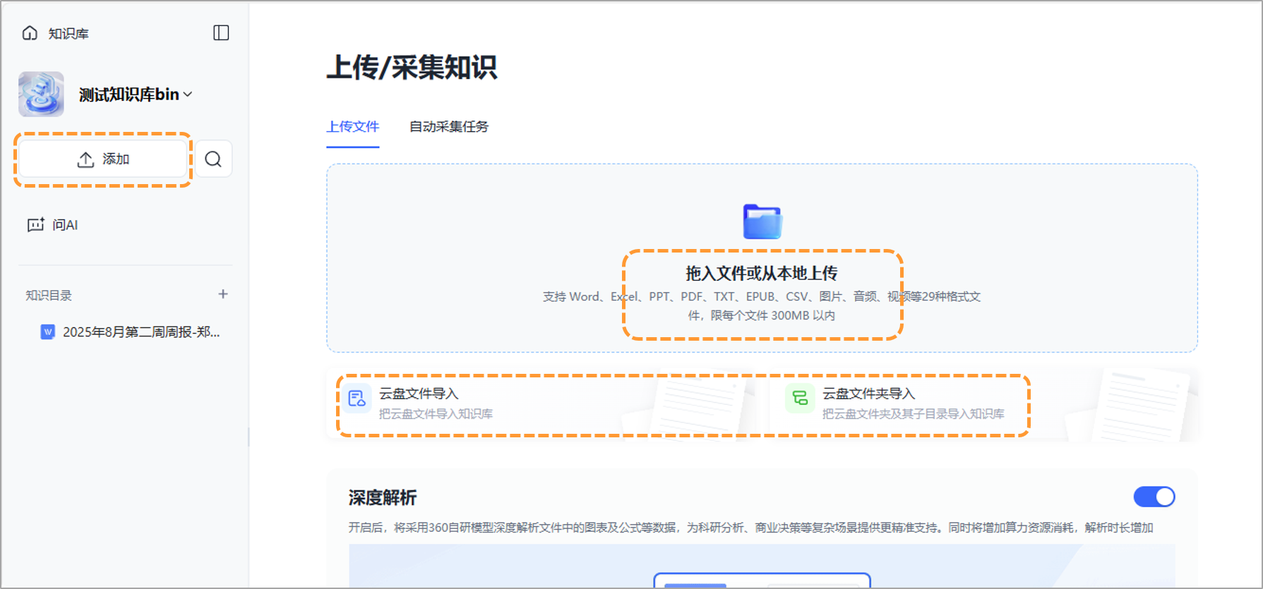Switch to the 上传文件 tab
This screenshot has height=589, width=1263.
pos(352,127)
